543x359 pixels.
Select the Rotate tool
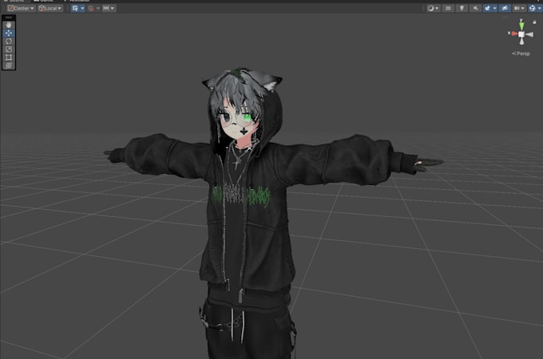coord(9,41)
